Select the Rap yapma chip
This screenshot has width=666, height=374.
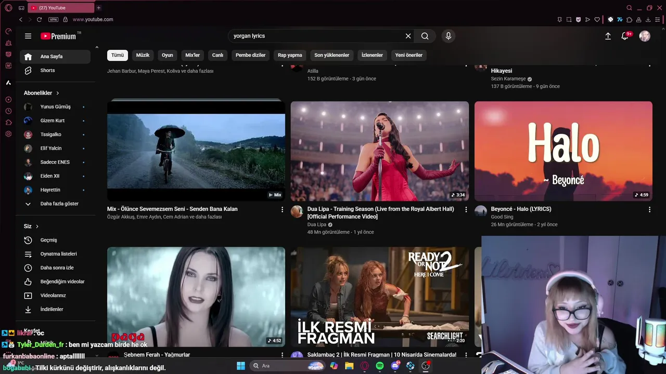pos(290,55)
